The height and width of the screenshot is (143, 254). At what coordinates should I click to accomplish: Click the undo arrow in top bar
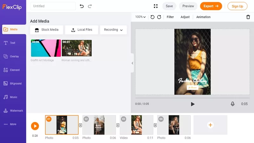(x=82, y=6)
